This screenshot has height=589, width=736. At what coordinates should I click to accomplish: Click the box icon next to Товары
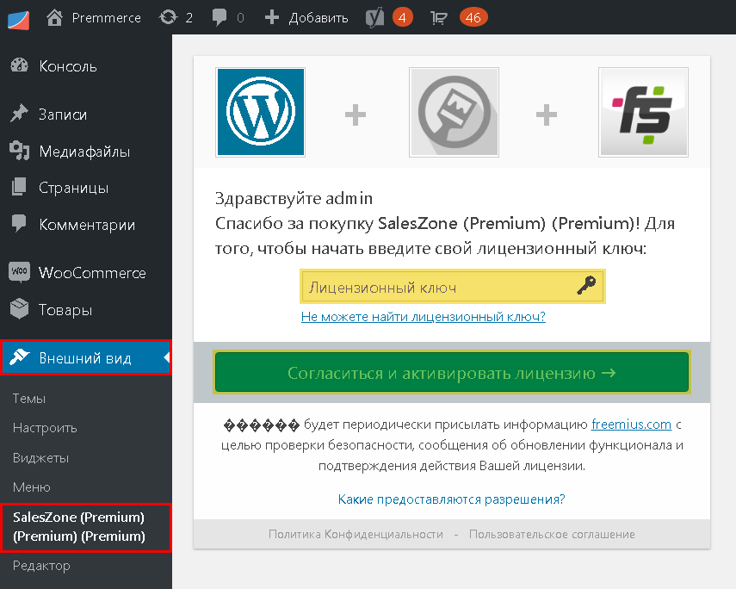(19, 309)
